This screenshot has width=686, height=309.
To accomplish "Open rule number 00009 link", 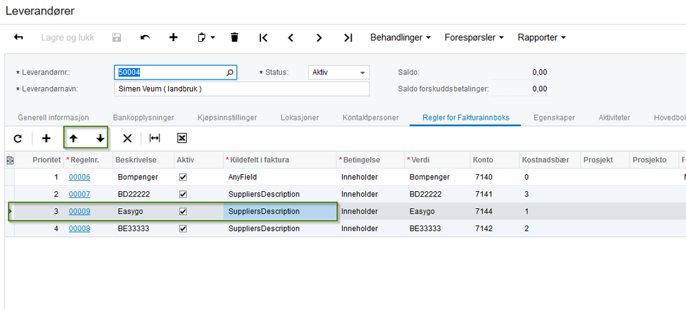I will point(79,211).
